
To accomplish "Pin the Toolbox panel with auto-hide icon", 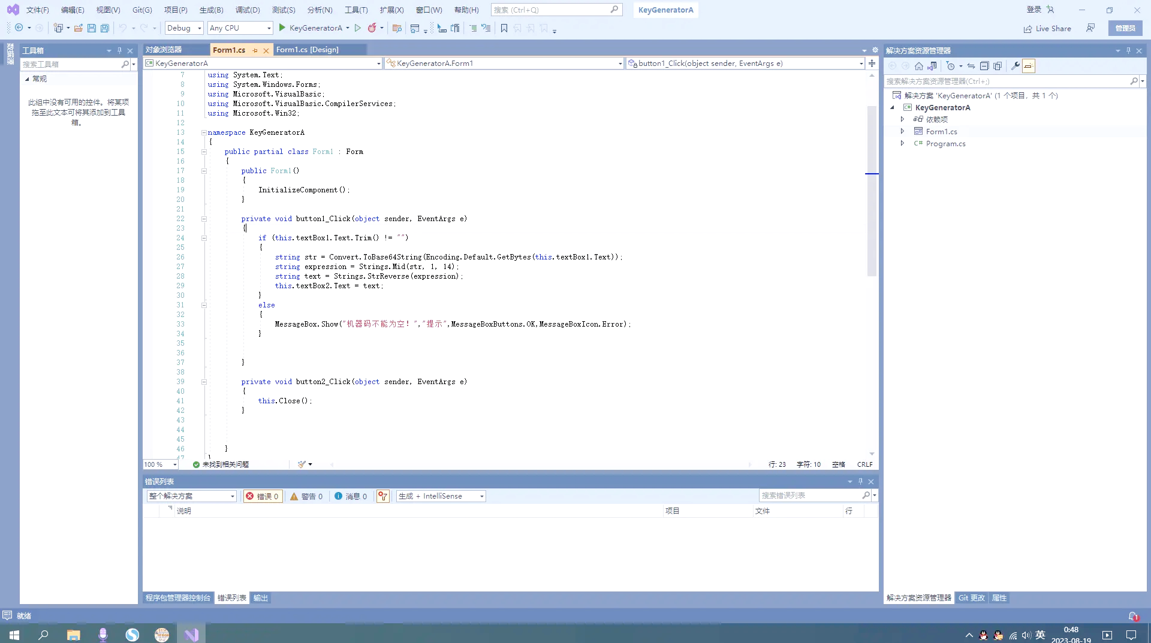I will click(x=119, y=50).
